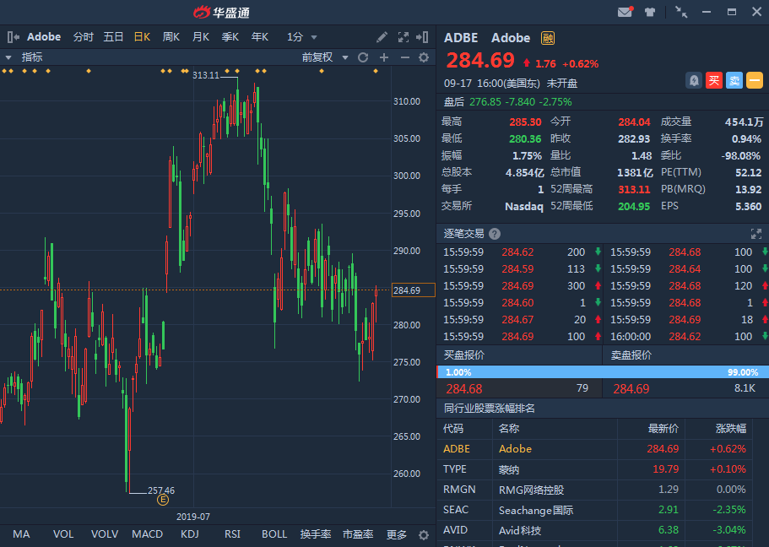Click the 指标 indicators label

click(32, 57)
